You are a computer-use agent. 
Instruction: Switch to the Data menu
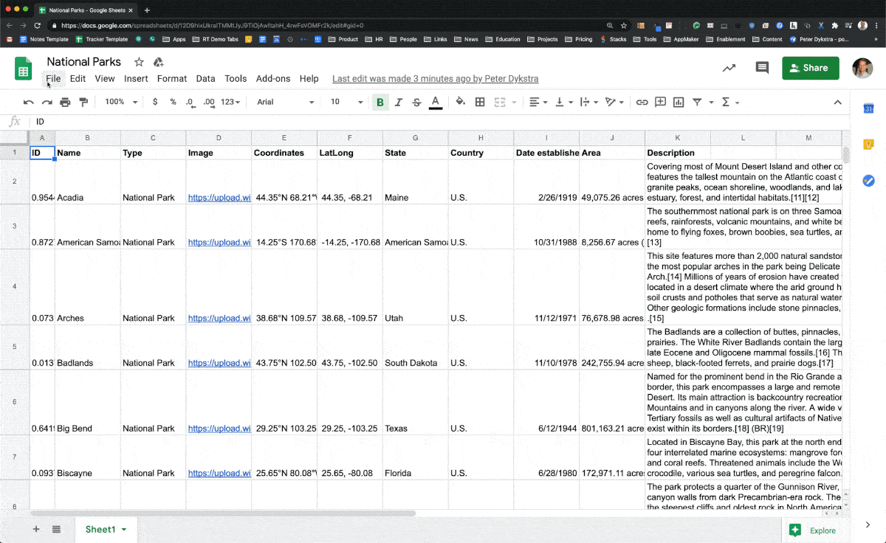pos(205,78)
